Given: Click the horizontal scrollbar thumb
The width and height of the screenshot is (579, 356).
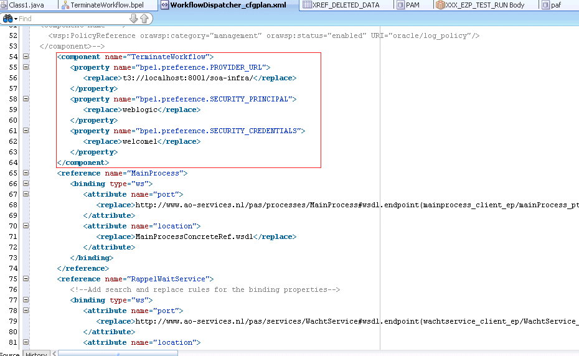Looking at the screenshot, I should 118,354.
